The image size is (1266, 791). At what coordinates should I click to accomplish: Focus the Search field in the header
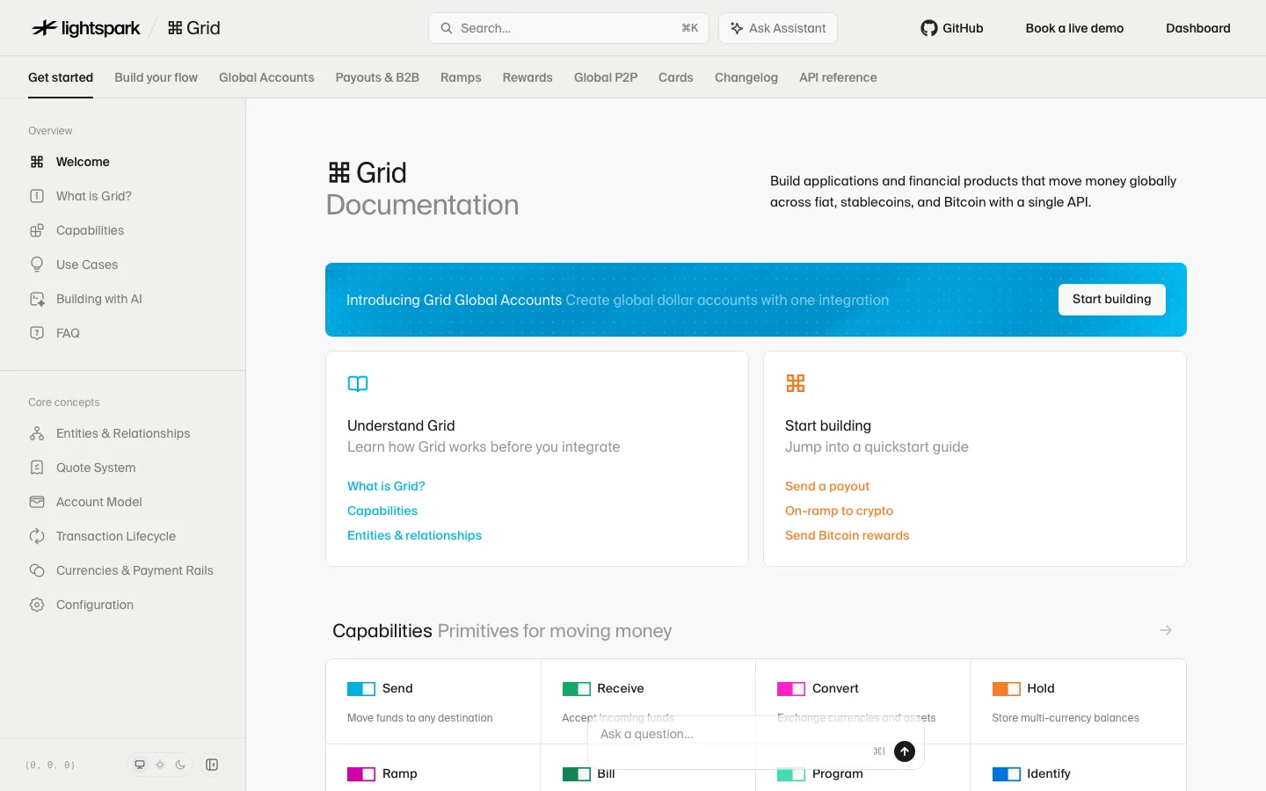pyautogui.click(x=569, y=28)
